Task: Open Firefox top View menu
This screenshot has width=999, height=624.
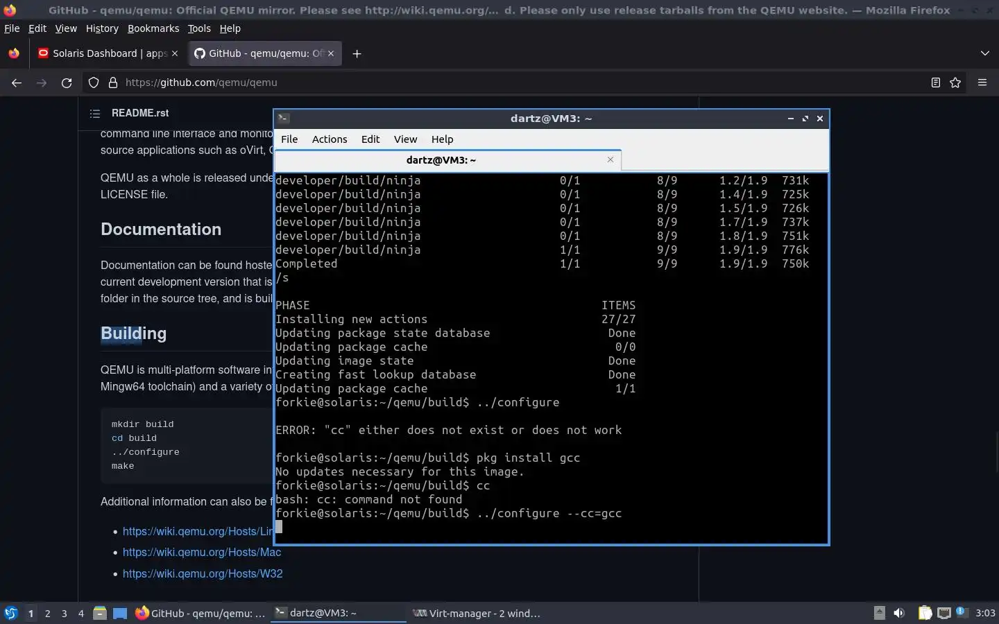Action: tap(66, 28)
